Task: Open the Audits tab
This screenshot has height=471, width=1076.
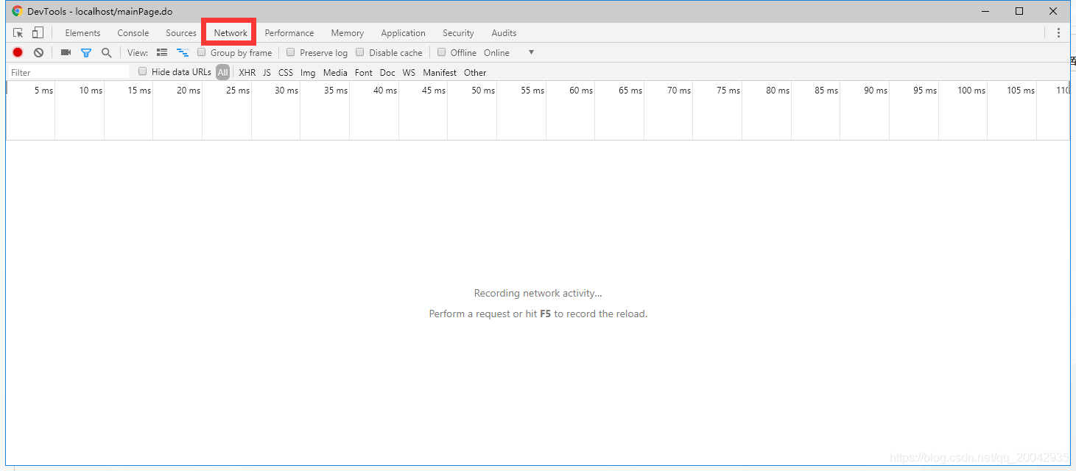Action: click(x=504, y=32)
